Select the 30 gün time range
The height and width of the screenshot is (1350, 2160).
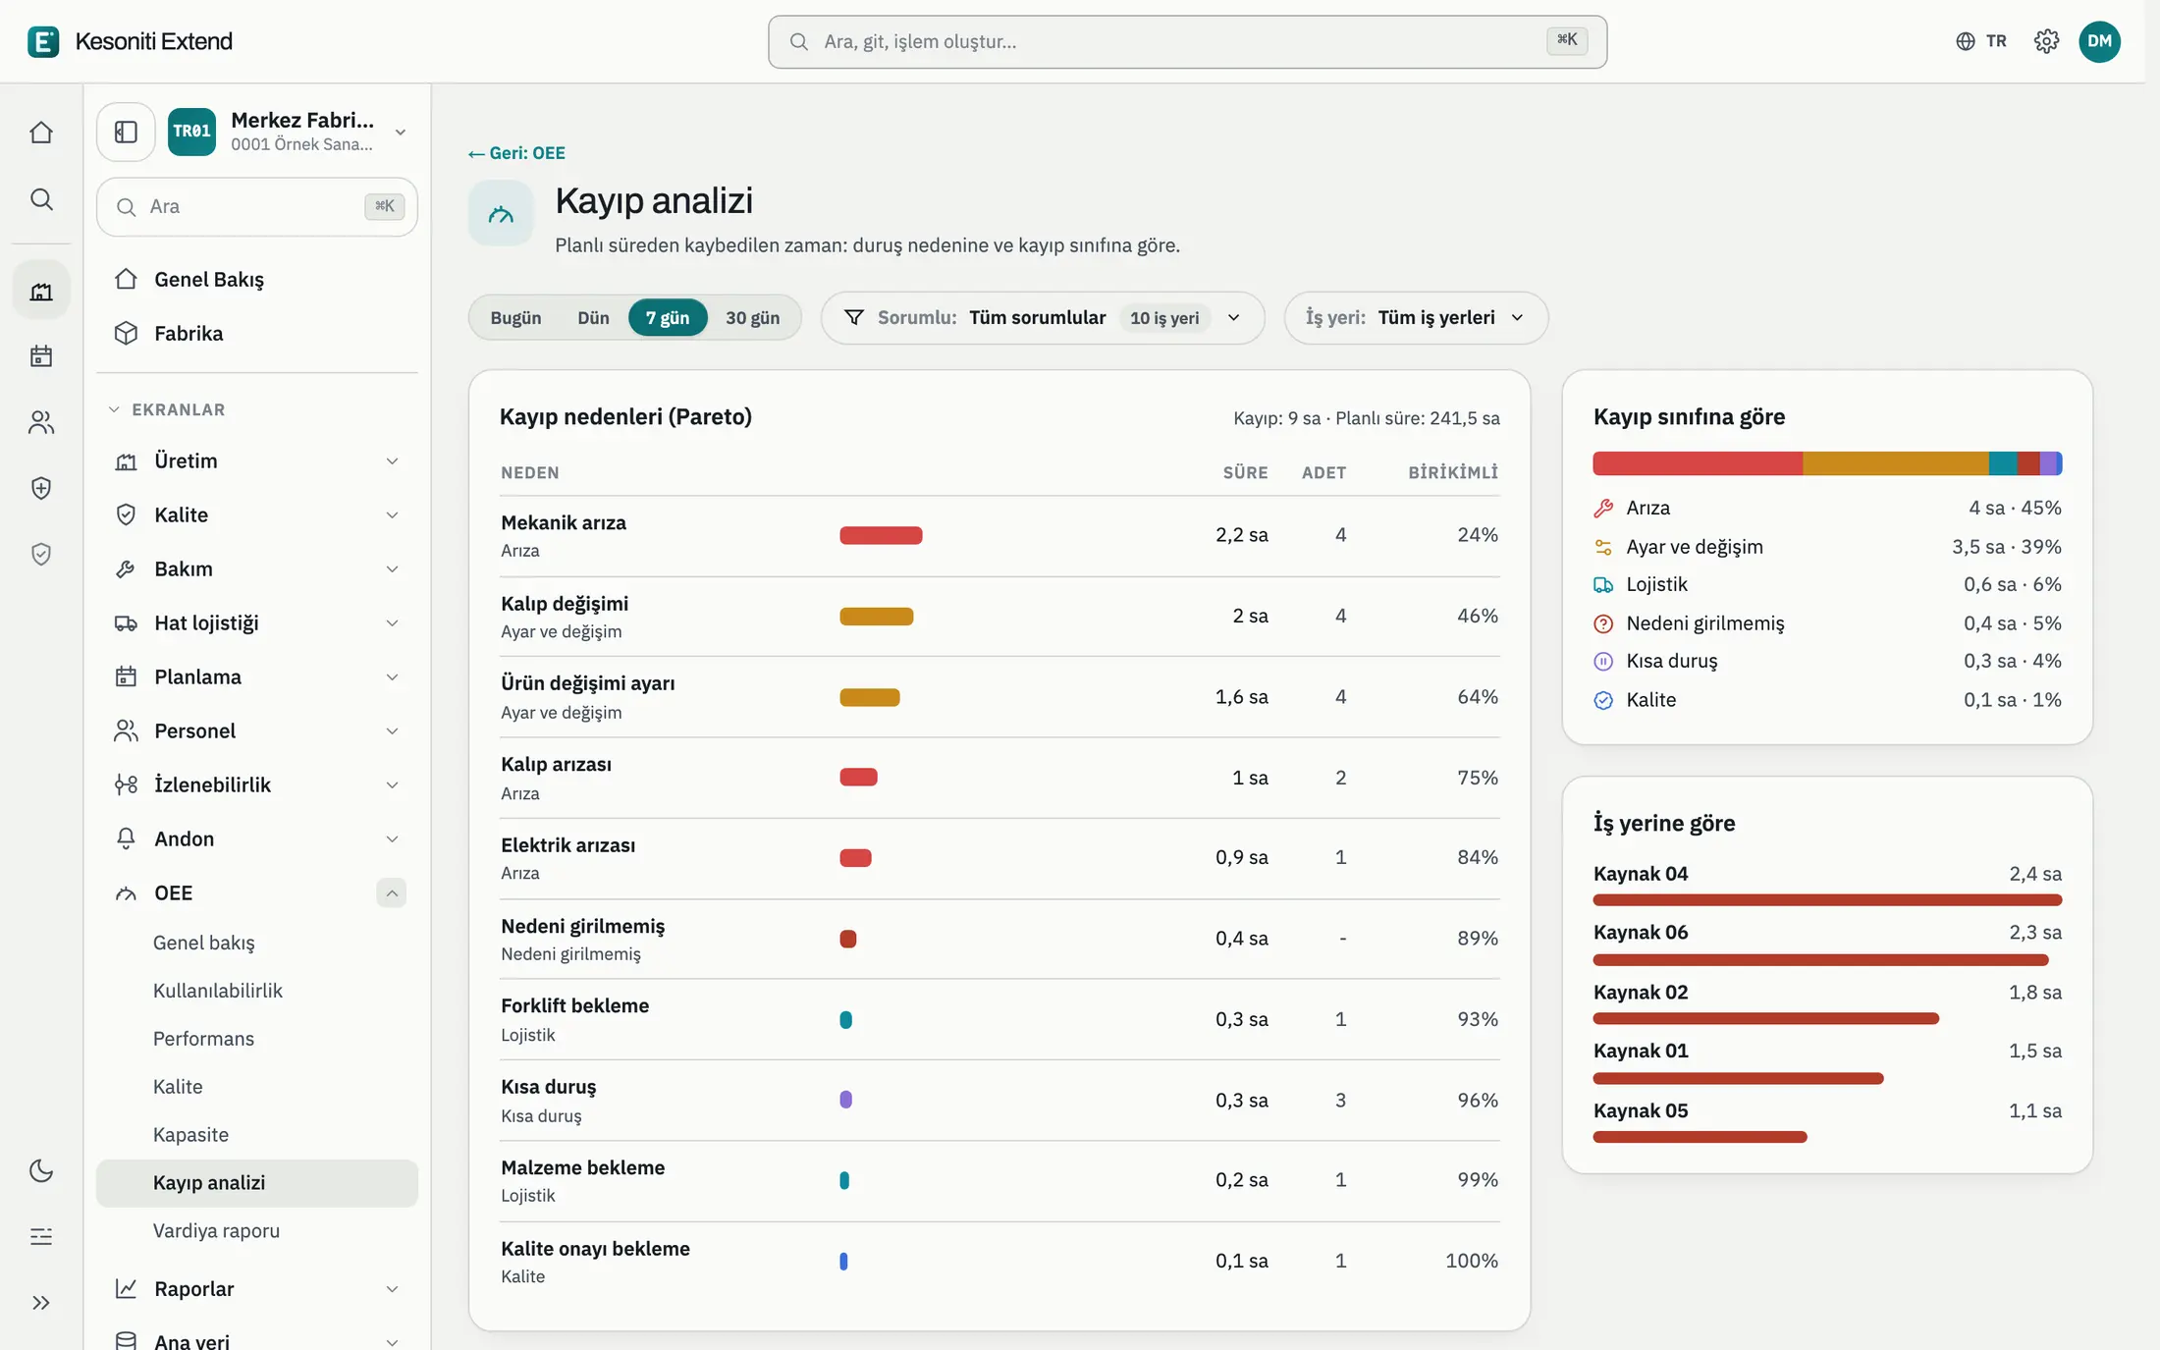coord(752,318)
